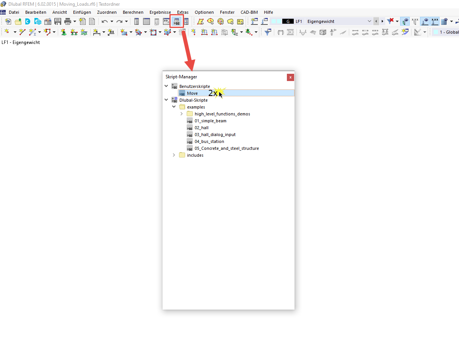Open the Ergebnisse menu
The height and width of the screenshot is (344, 459).
pos(160,12)
